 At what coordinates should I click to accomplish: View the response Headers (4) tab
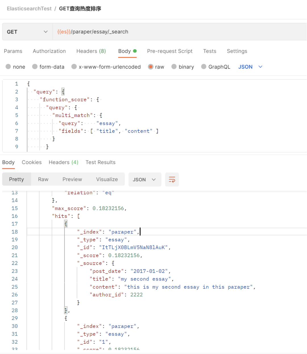[63, 162]
